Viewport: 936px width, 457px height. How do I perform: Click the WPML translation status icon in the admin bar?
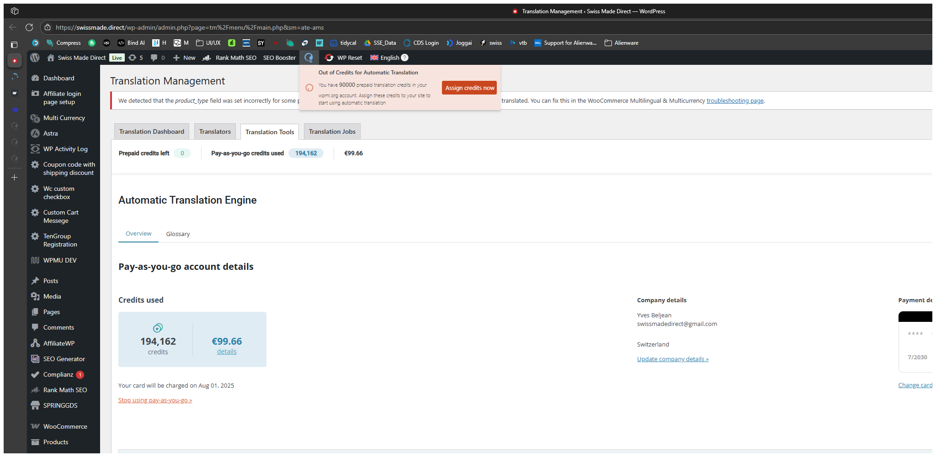pos(309,58)
